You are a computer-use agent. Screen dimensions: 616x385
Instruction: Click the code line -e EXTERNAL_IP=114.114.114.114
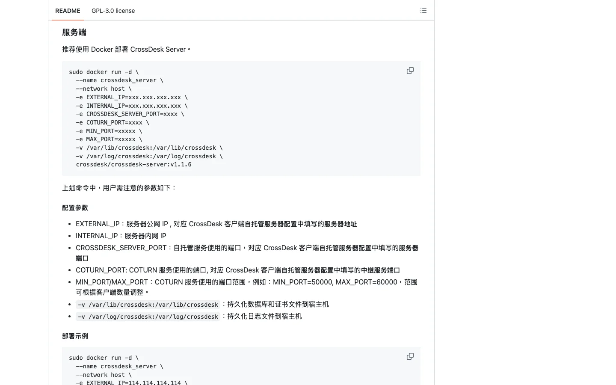[132, 382]
